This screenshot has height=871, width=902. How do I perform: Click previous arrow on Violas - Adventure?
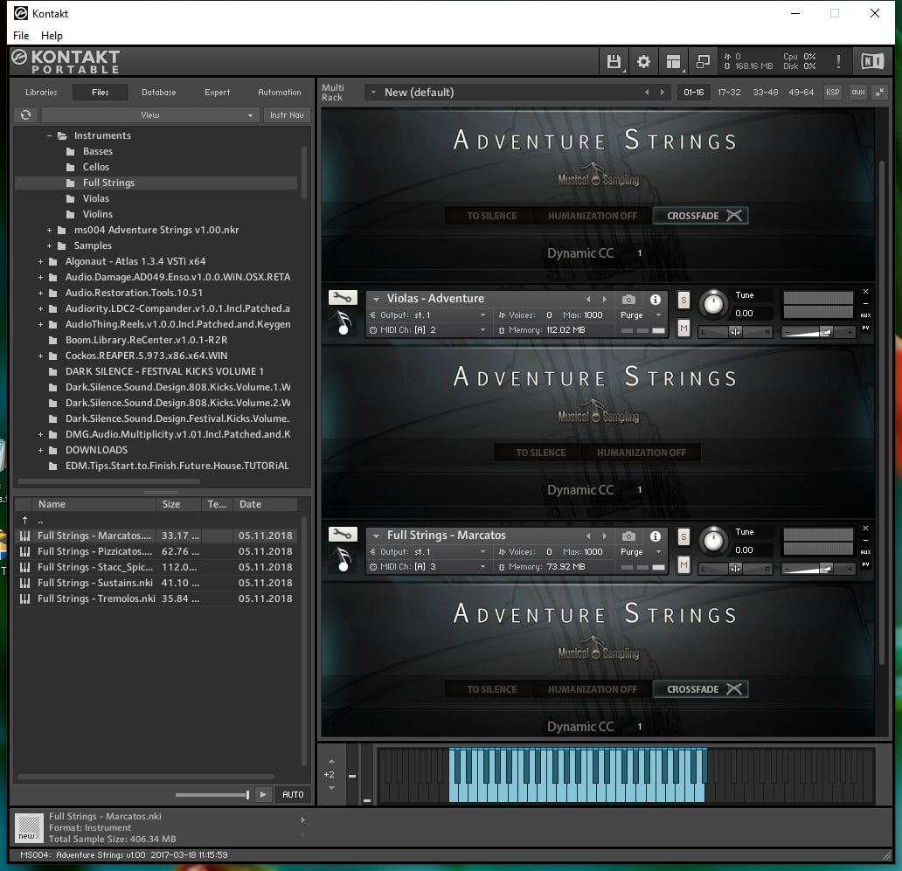tap(588, 299)
